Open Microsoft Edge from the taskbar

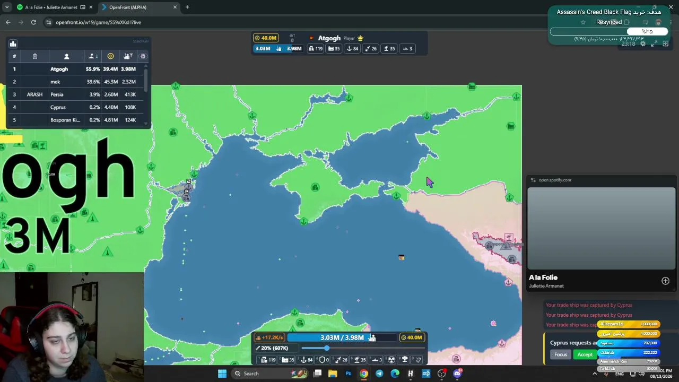coord(395,374)
